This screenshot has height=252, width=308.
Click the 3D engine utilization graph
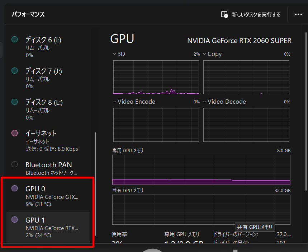pos(156,77)
